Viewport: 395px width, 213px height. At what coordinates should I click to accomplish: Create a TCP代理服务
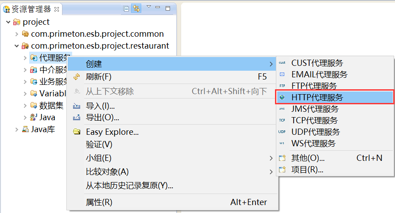(335, 121)
